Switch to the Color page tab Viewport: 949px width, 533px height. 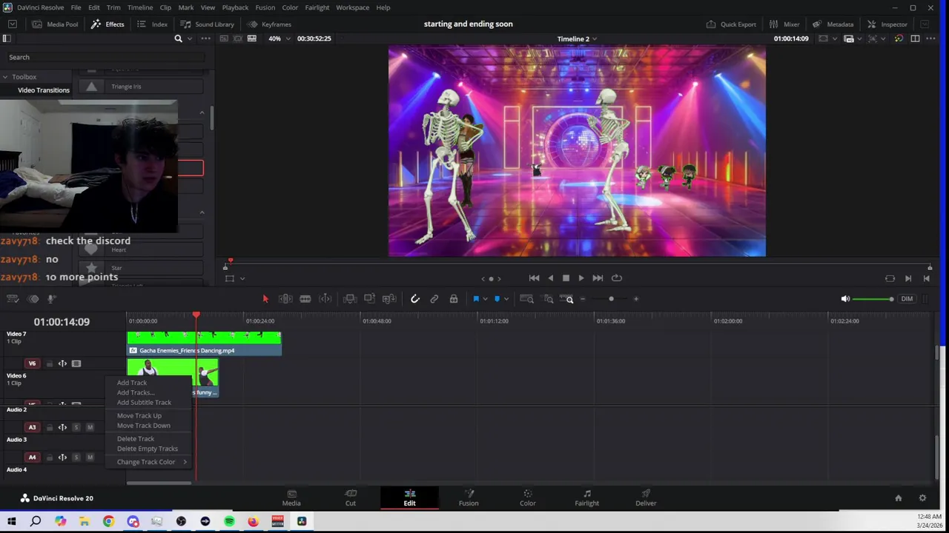tap(527, 498)
